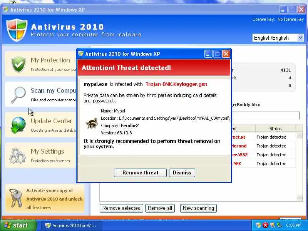Click Remove threat button
The image size is (308, 231).
[x=140, y=172]
